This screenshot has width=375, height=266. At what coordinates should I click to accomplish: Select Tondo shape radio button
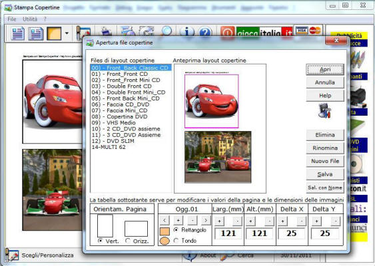click(x=177, y=241)
